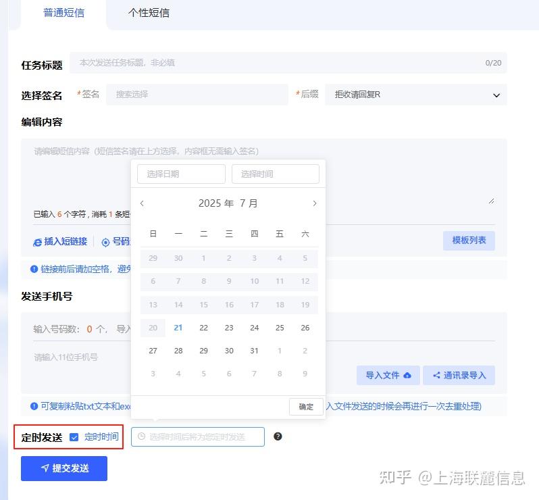Go to next month in calendar
Screen dimensions: 539x500
pyautogui.click(x=315, y=203)
